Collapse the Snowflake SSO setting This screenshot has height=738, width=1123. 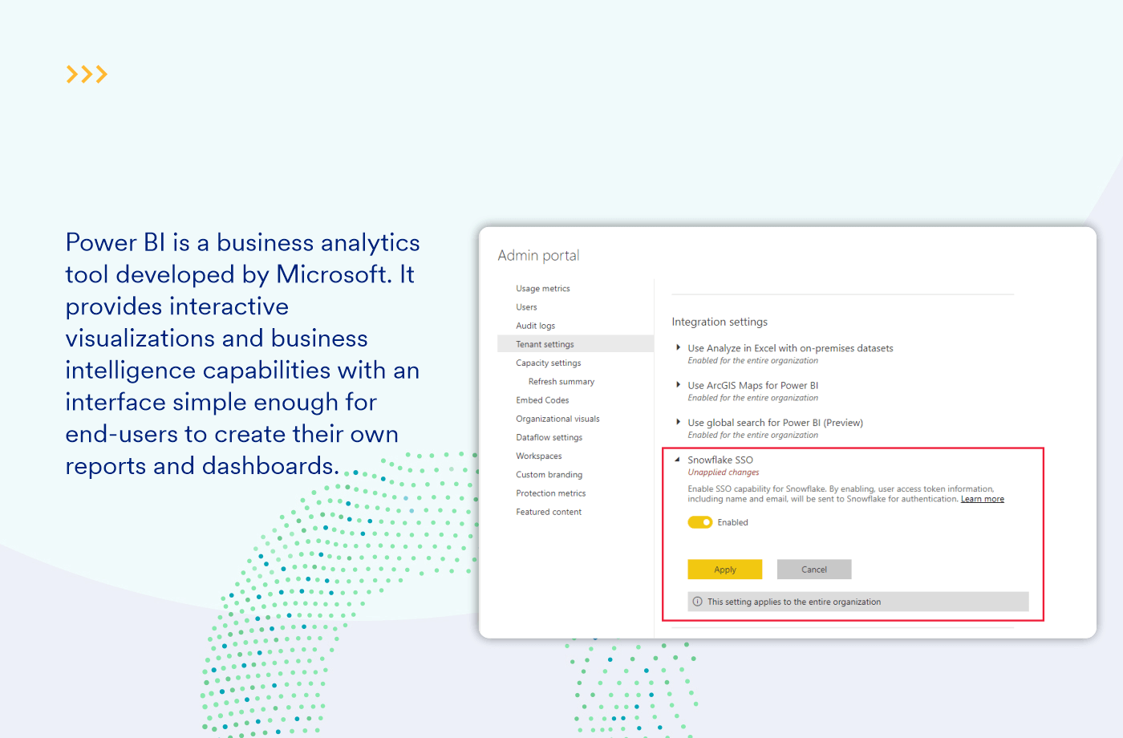[x=678, y=460]
